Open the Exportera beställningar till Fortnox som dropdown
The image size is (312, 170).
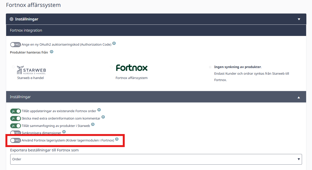[x=156, y=159]
